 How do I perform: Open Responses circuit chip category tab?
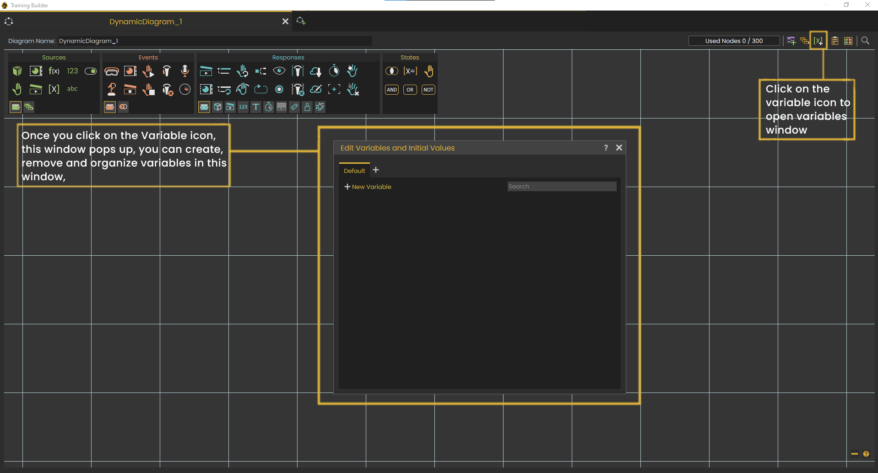coord(320,107)
